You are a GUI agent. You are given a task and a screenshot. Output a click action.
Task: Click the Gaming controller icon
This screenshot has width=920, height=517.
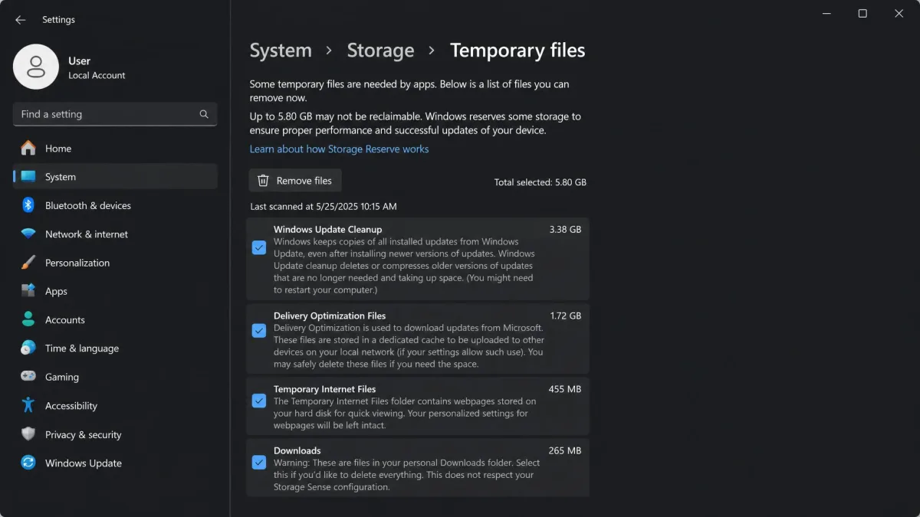28,377
